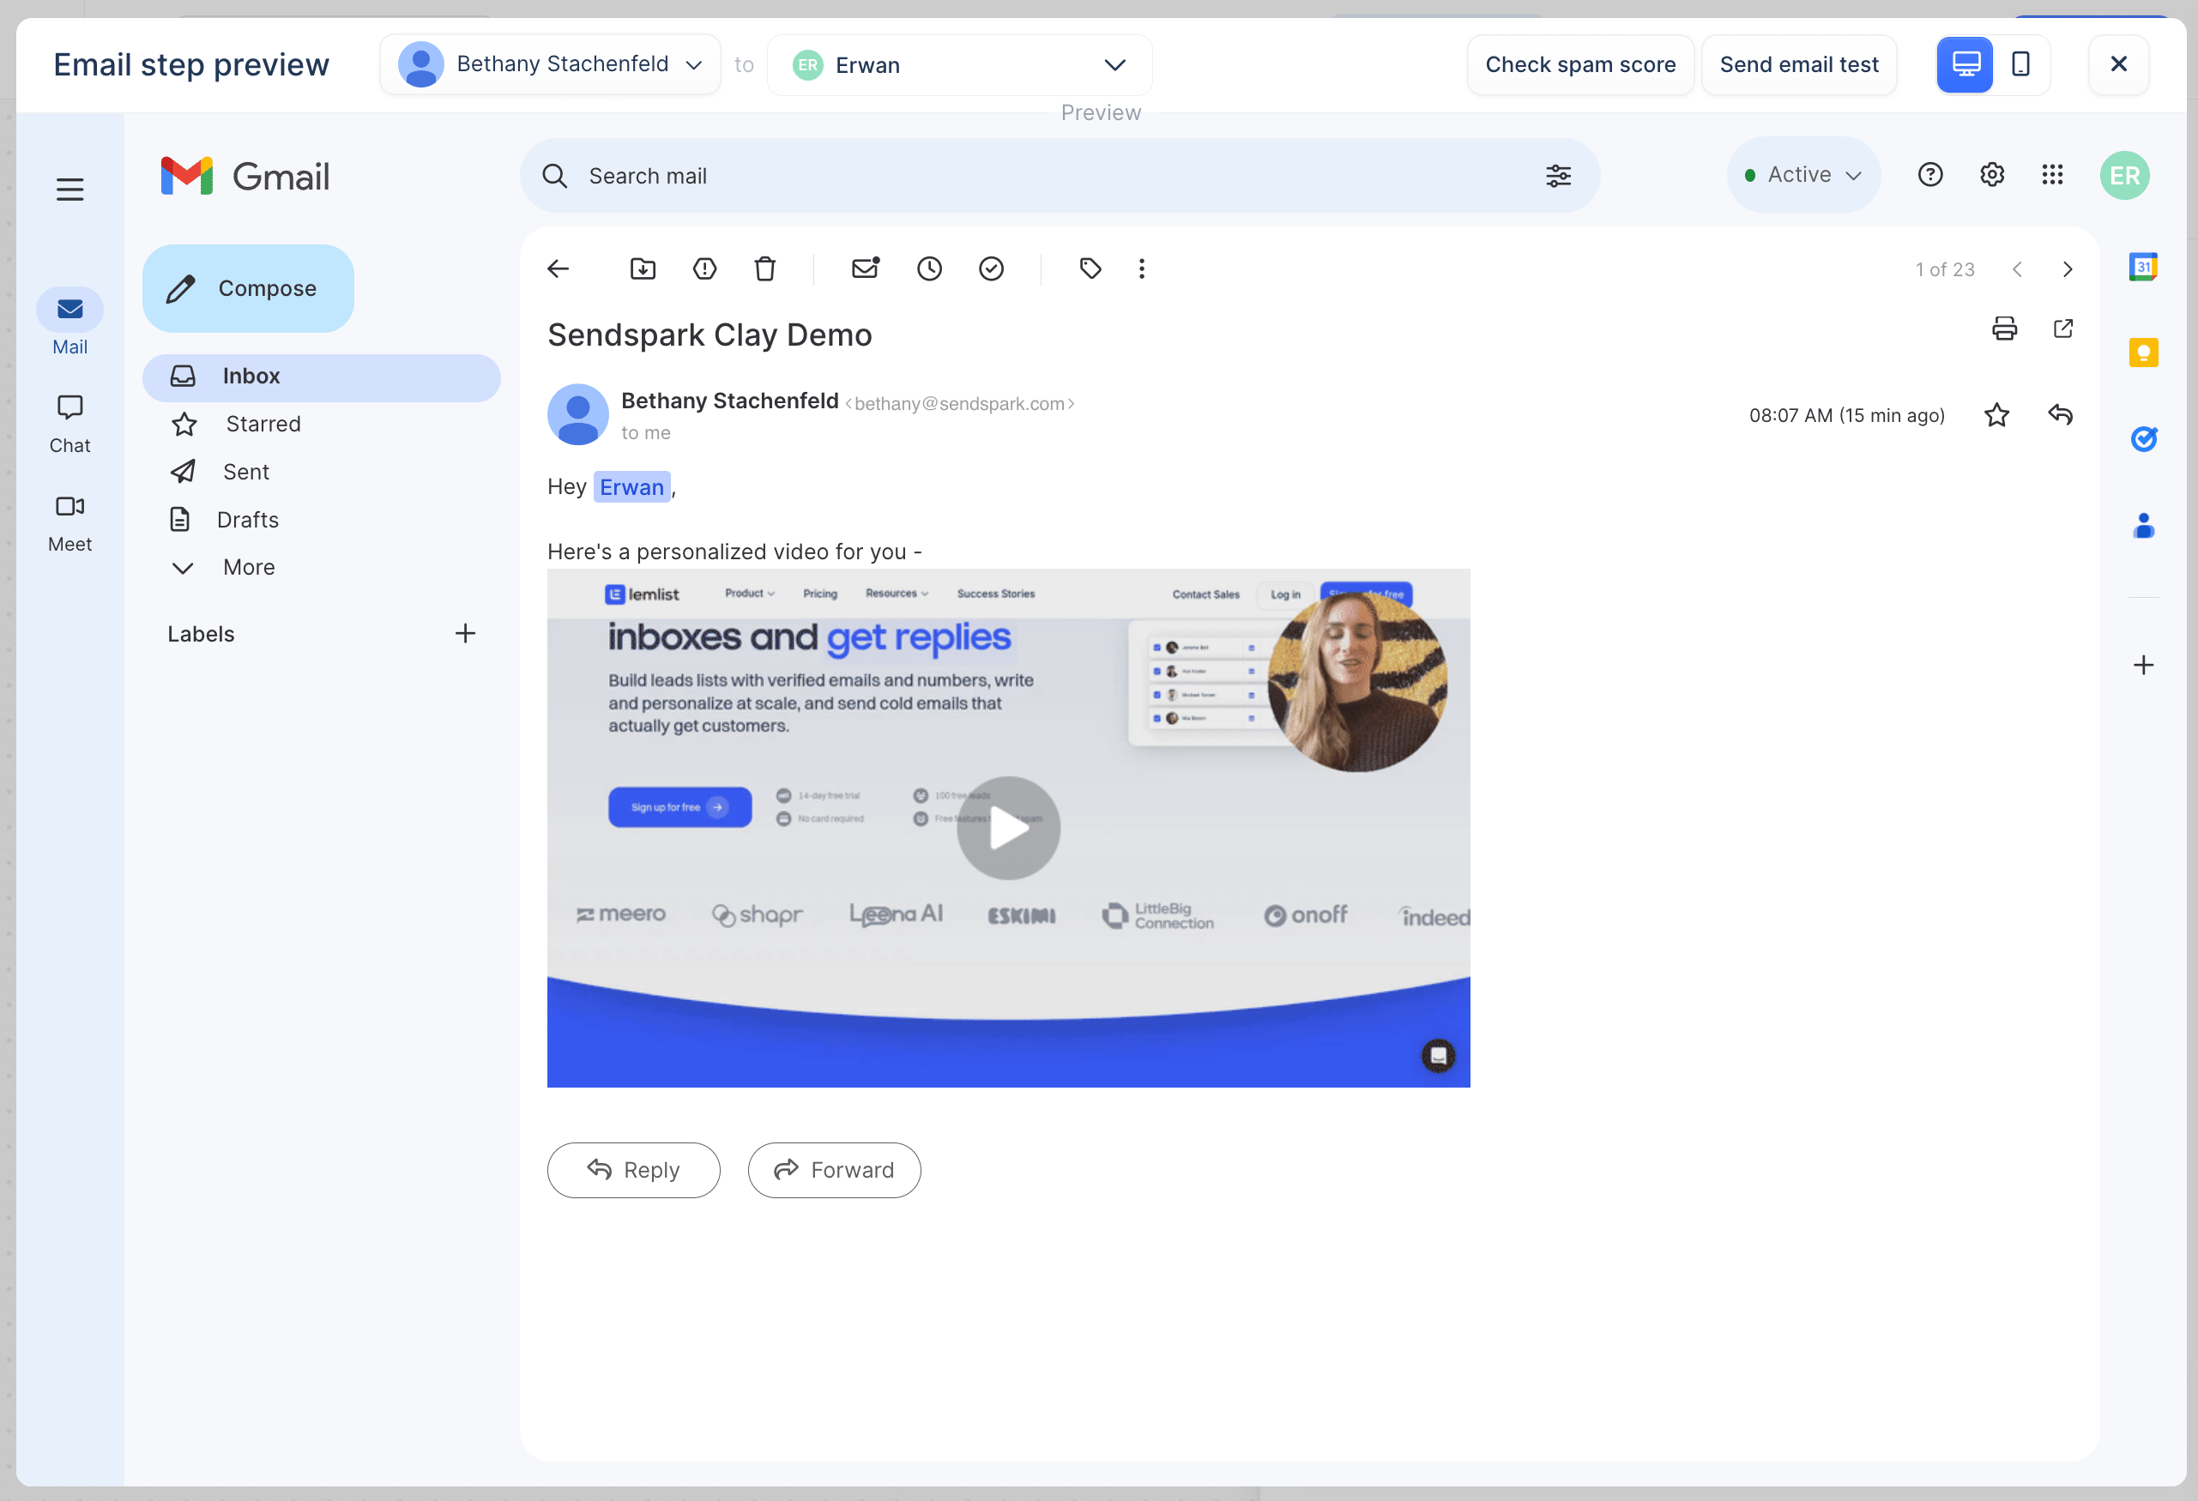2198x1501 pixels.
Task: Click Compose button
Action: 248,288
